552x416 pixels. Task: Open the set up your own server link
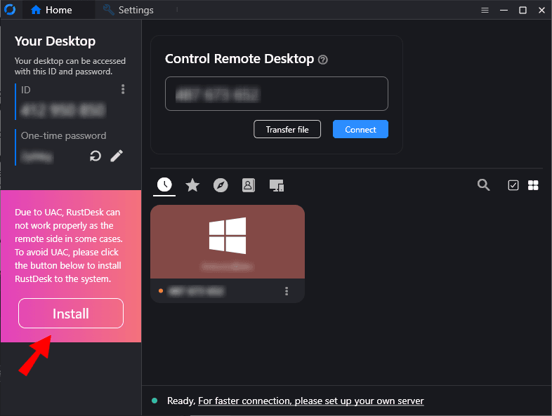point(311,401)
